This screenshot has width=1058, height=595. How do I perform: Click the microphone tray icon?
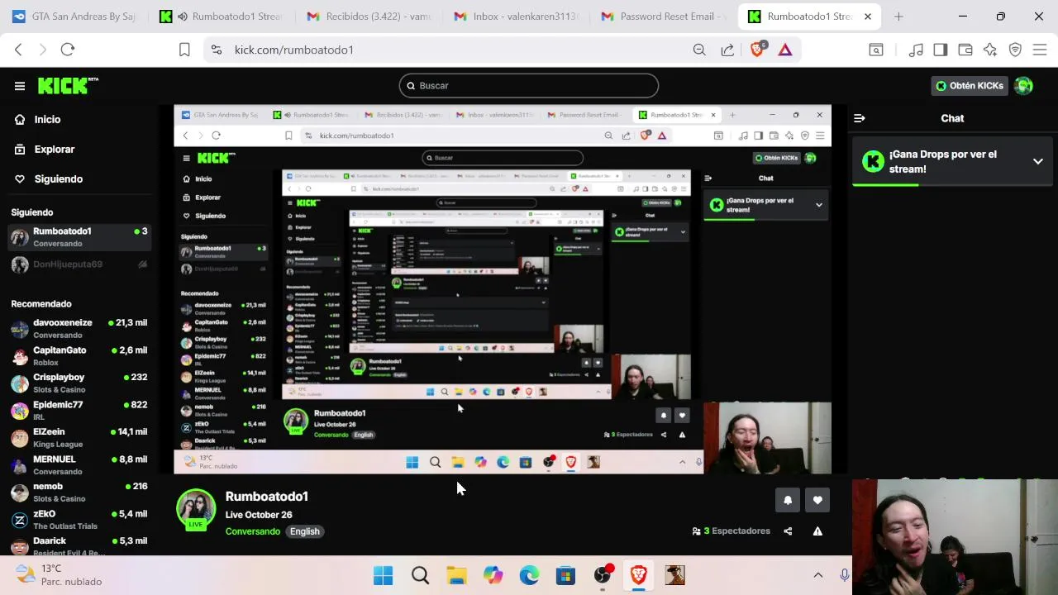click(x=844, y=575)
